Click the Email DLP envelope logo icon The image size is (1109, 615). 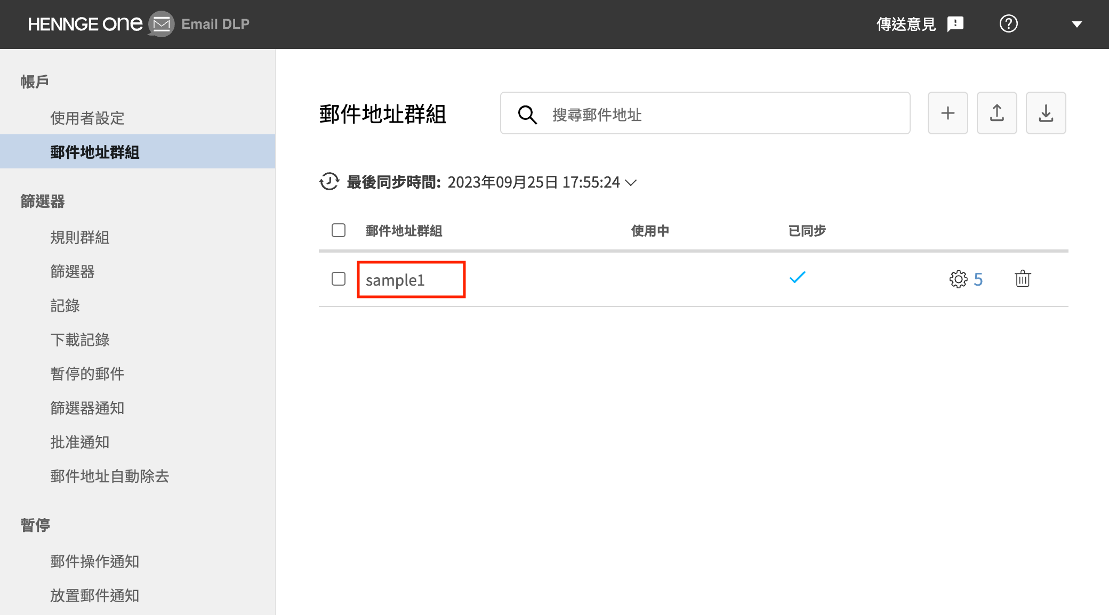(161, 24)
